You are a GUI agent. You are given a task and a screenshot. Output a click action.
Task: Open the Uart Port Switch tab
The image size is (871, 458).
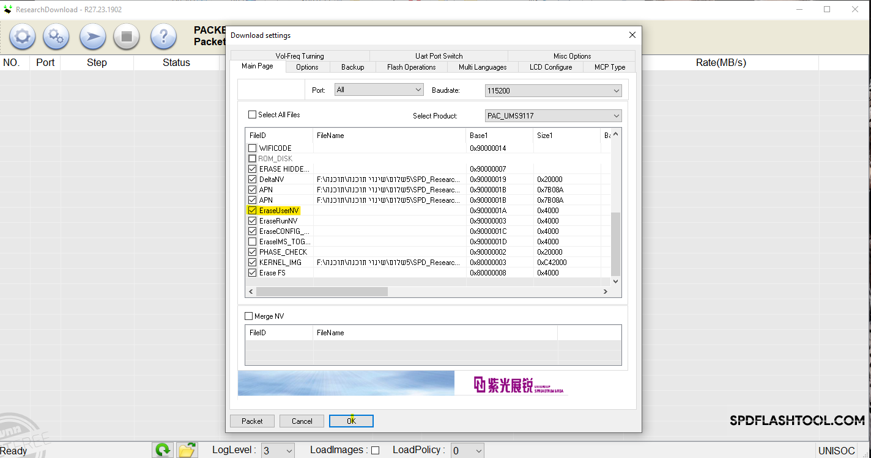439,56
